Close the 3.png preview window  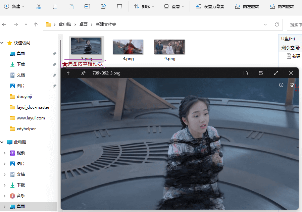[x=291, y=73]
